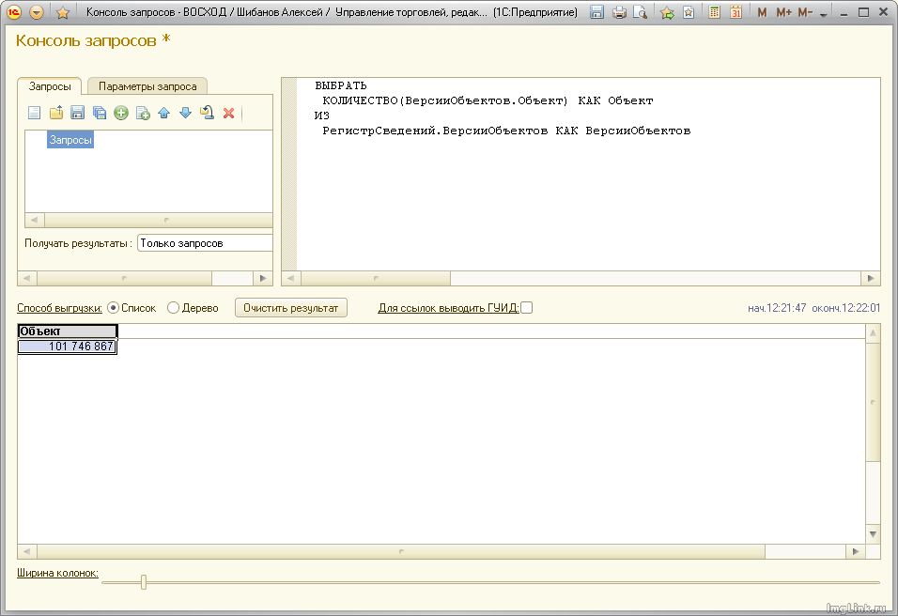Image resolution: width=898 pixels, height=616 pixels.
Task: Click the M- memory subtract button
Action: click(805, 12)
